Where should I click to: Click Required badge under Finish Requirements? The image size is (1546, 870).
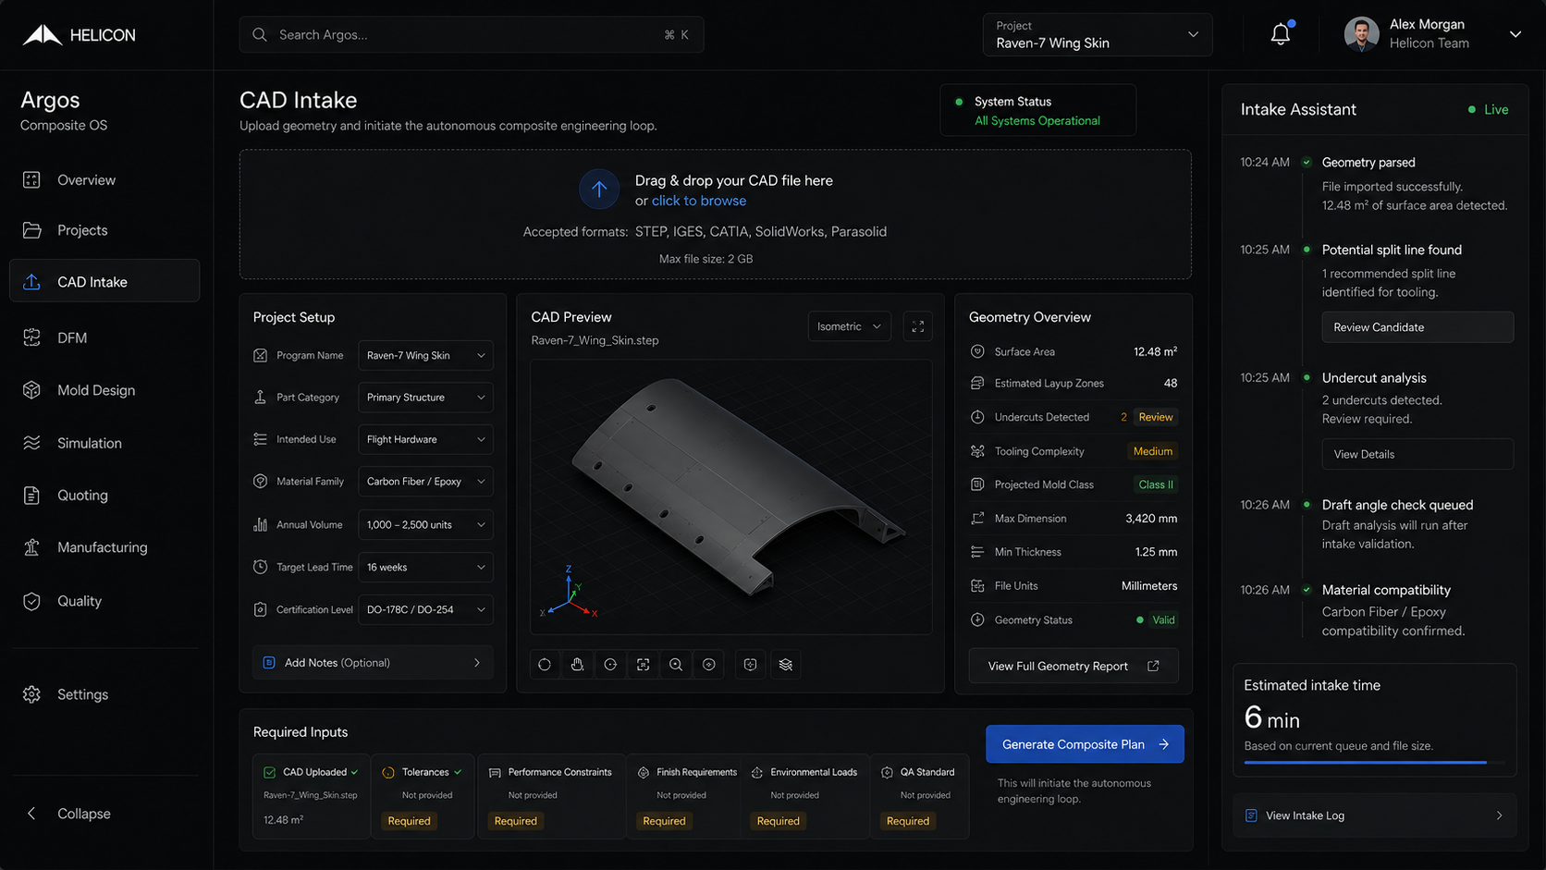point(664,821)
